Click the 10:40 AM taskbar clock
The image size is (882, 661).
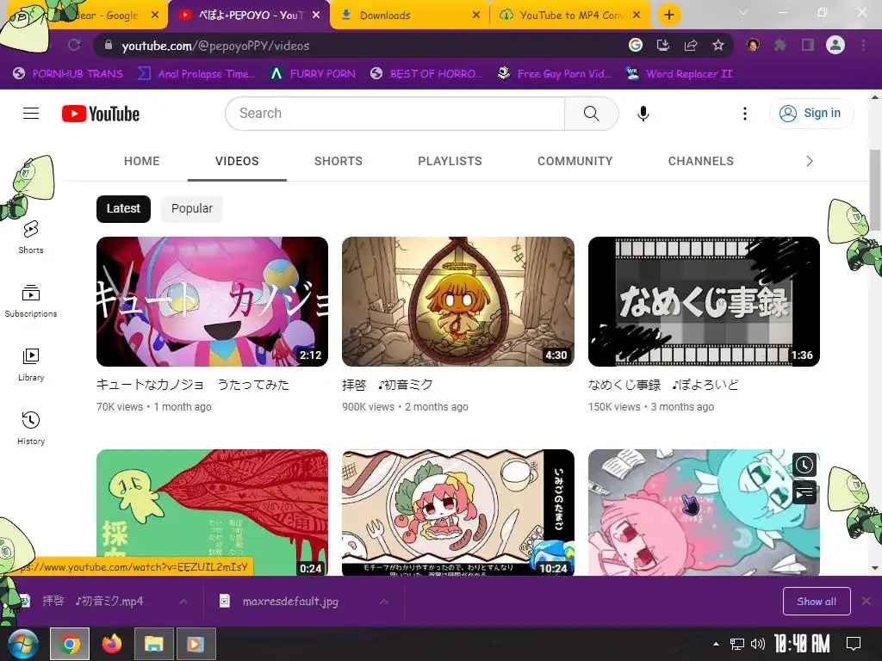[802, 644]
